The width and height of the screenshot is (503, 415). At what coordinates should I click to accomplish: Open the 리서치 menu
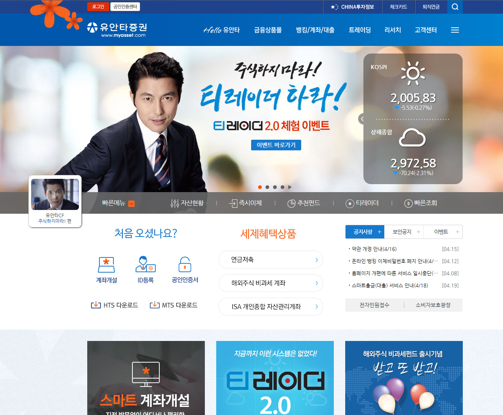(x=393, y=30)
